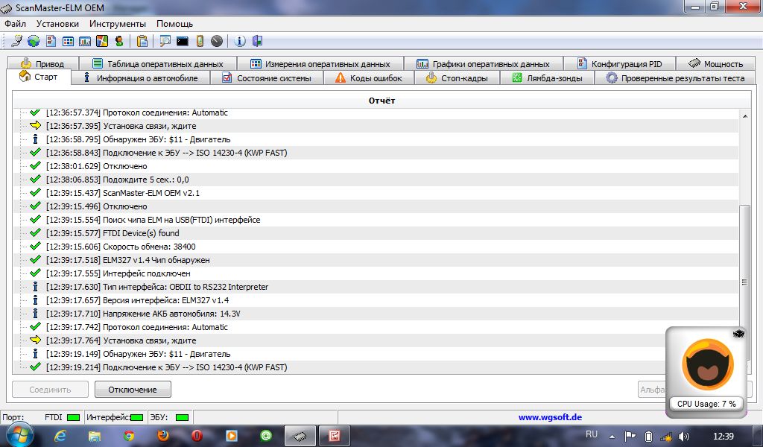Click the blue info icon in toolbar

tap(240, 41)
